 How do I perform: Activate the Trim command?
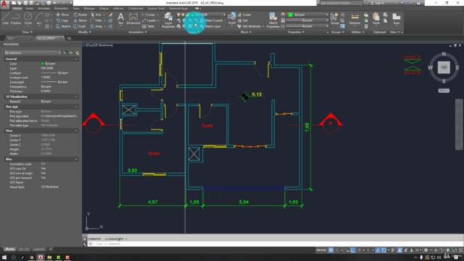(x=96, y=14)
